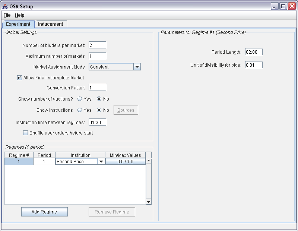Click the Number of bidders per market field
This screenshot has height=231, width=298.
(97, 45)
